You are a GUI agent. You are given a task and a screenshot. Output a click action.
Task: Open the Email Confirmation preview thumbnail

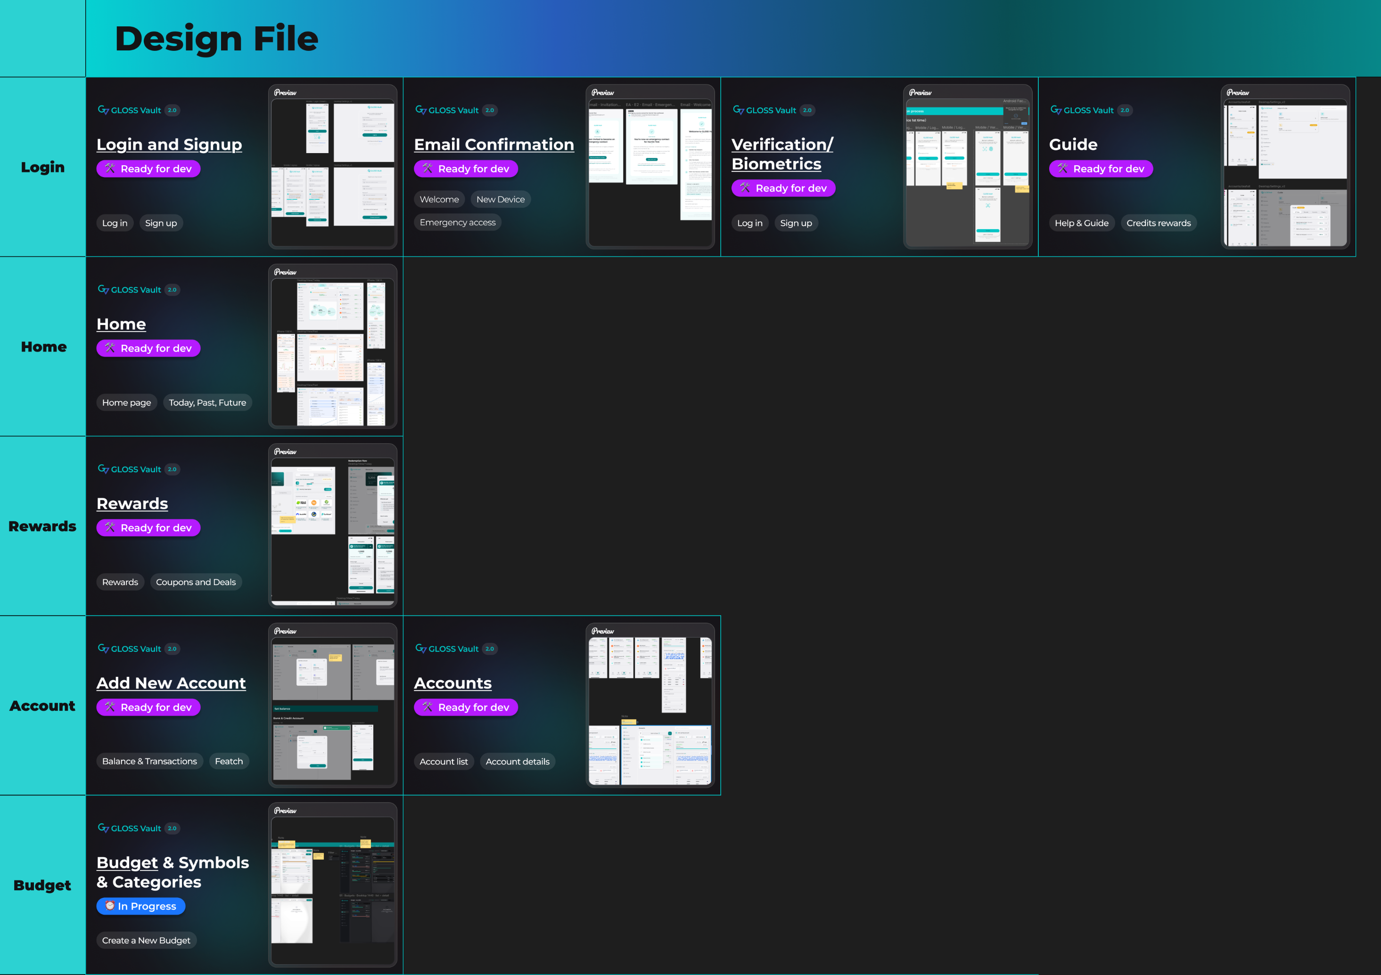click(x=650, y=167)
